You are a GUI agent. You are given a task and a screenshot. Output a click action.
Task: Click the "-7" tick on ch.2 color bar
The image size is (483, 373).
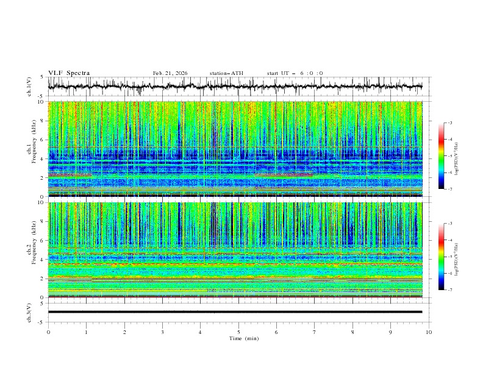tap(449, 290)
